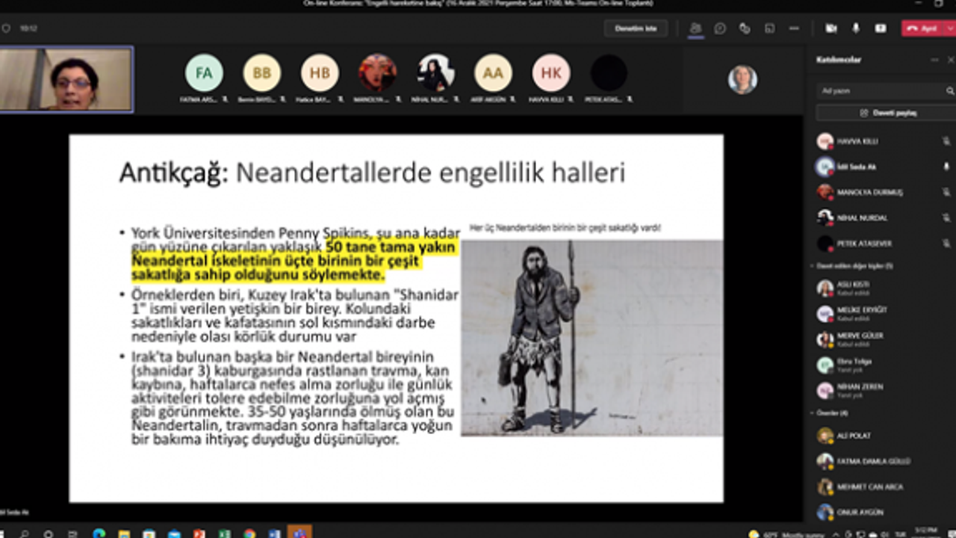
Task: Open participants panel options ellipsis
Action: 935,61
